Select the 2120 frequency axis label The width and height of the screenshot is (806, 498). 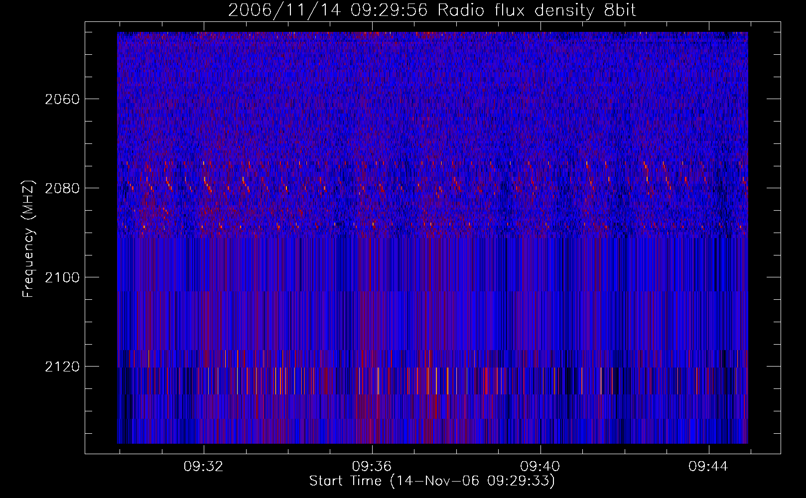pos(62,367)
